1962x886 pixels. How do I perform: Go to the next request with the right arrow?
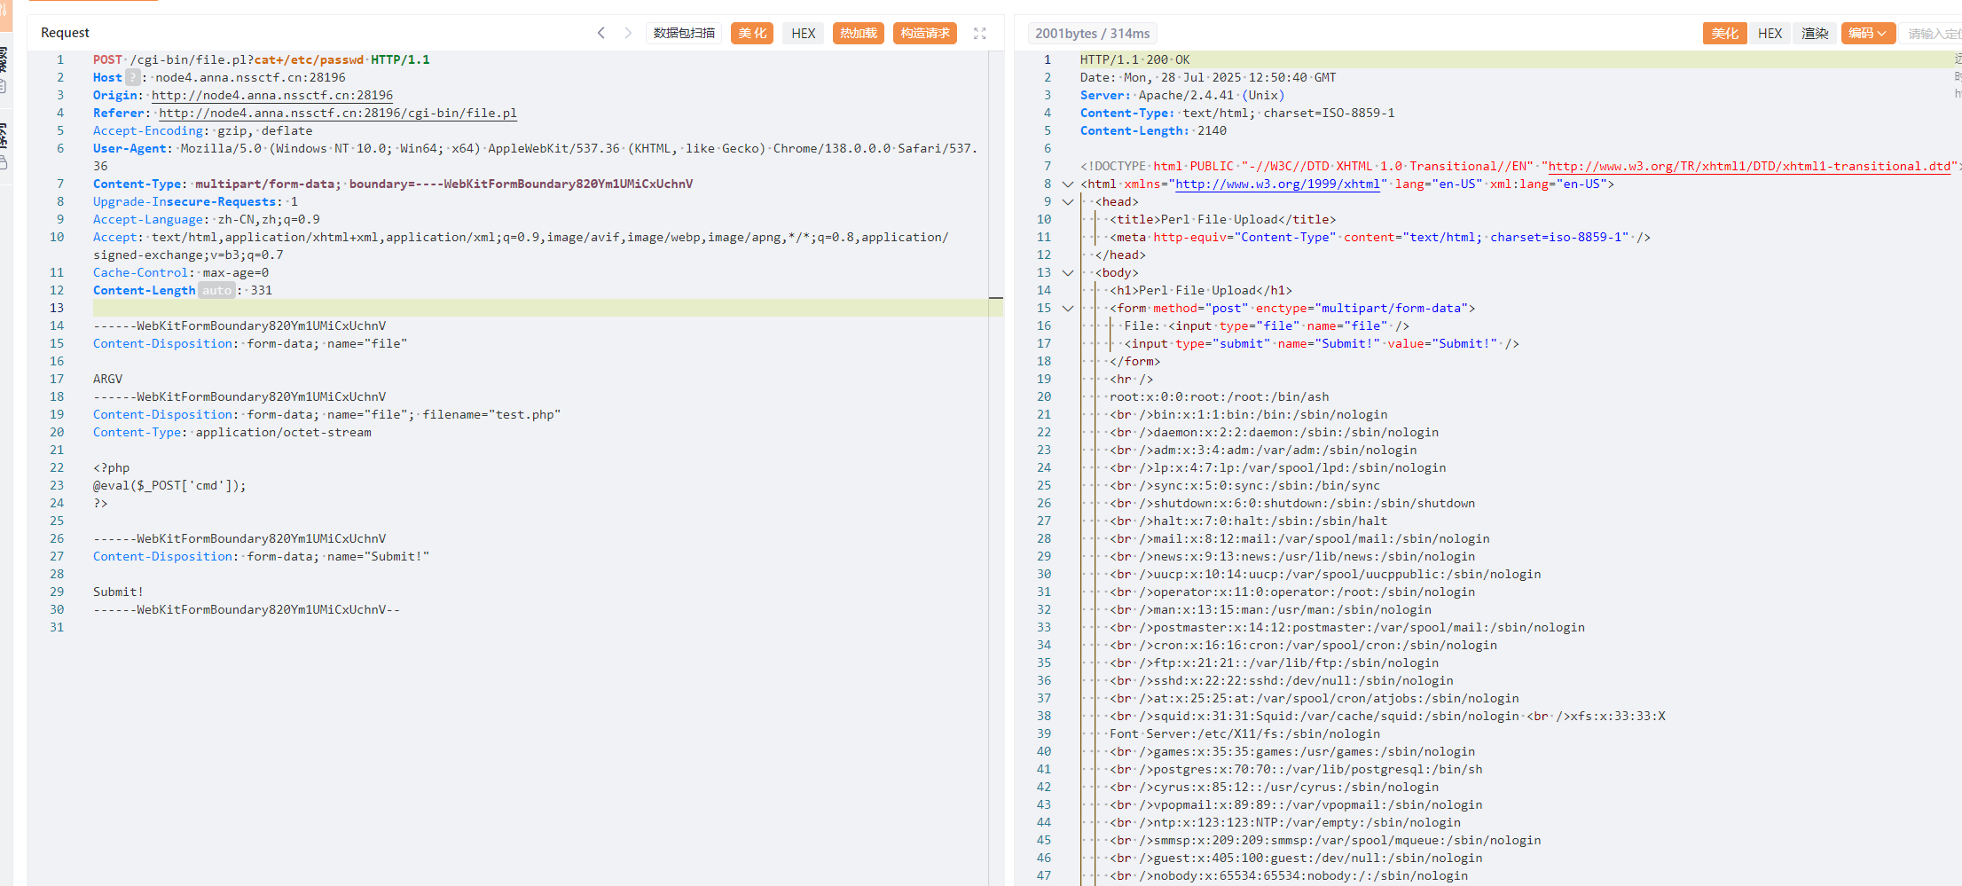628,33
